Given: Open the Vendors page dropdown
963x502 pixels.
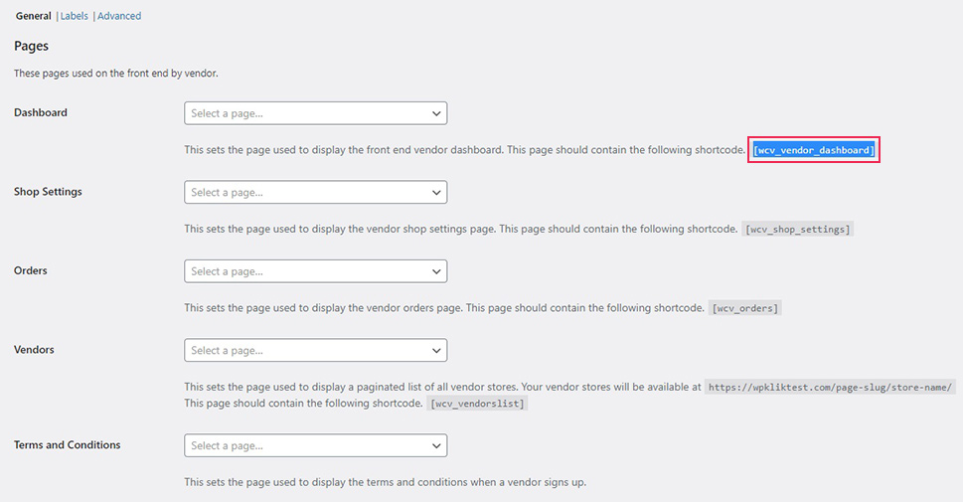Looking at the screenshot, I should 316,350.
